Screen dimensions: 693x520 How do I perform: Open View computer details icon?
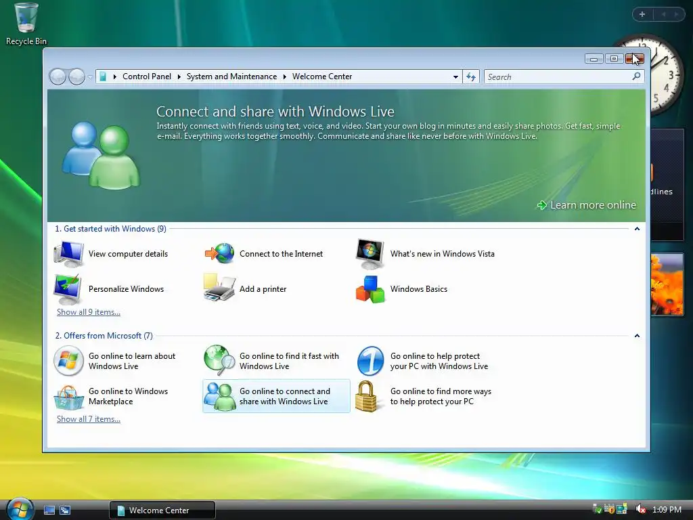(x=68, y=254)
